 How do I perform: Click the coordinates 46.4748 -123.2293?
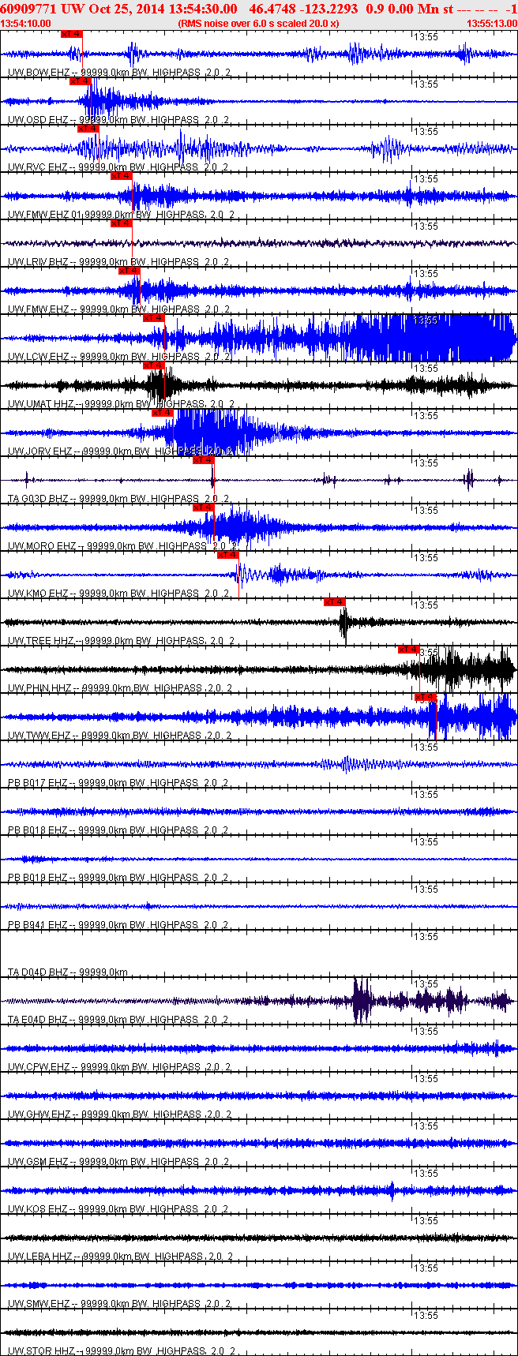(x=303, y=8)
